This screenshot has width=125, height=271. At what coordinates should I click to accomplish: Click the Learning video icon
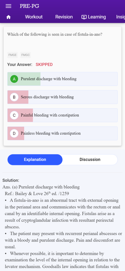coord(84,17)
